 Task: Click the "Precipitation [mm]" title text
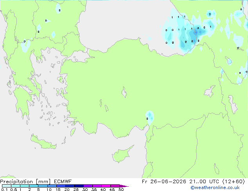pos(25,182)
